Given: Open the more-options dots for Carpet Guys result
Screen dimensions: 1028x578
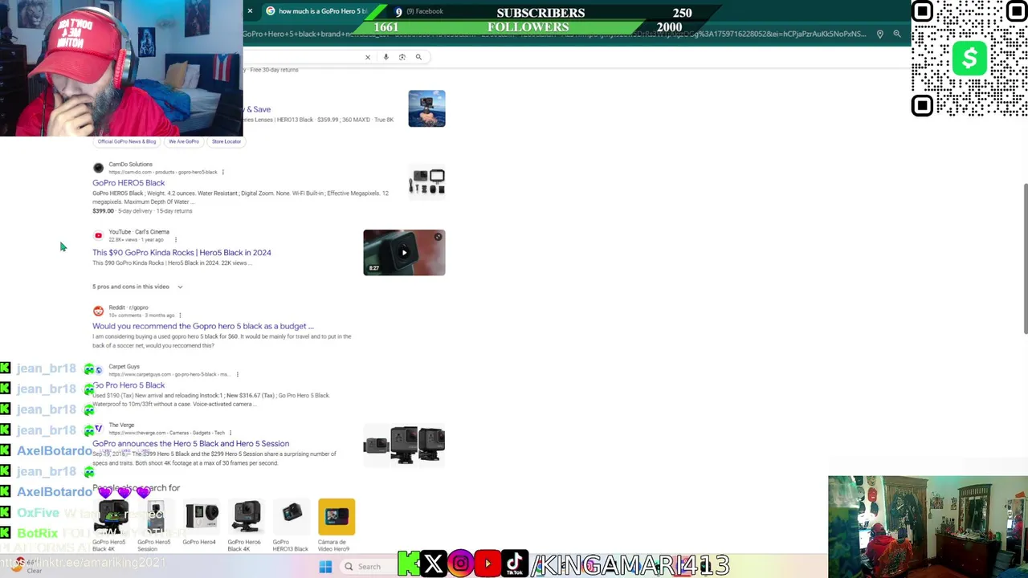Looking at the screenshot, I should (x=237, y=374).
